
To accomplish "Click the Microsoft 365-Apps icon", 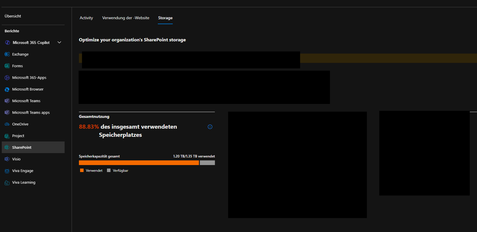I will coord(7,78).
